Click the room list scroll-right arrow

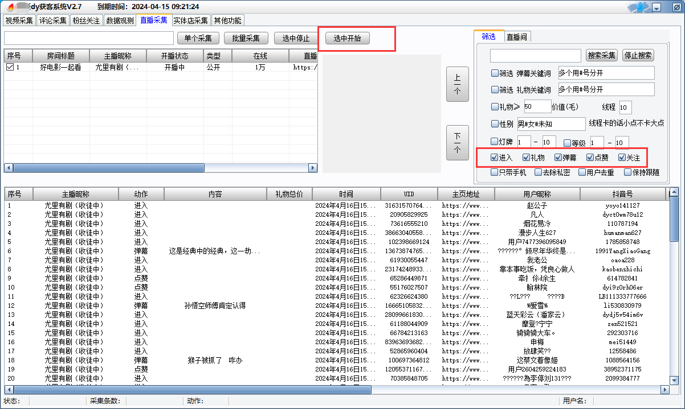pos(313,168)
